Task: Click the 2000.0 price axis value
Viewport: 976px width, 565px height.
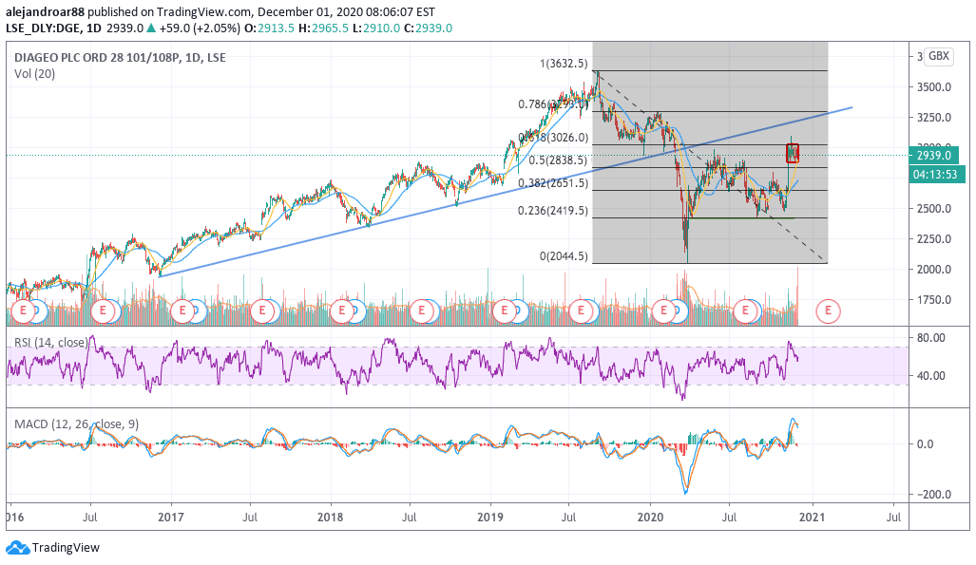Action: 933,270
